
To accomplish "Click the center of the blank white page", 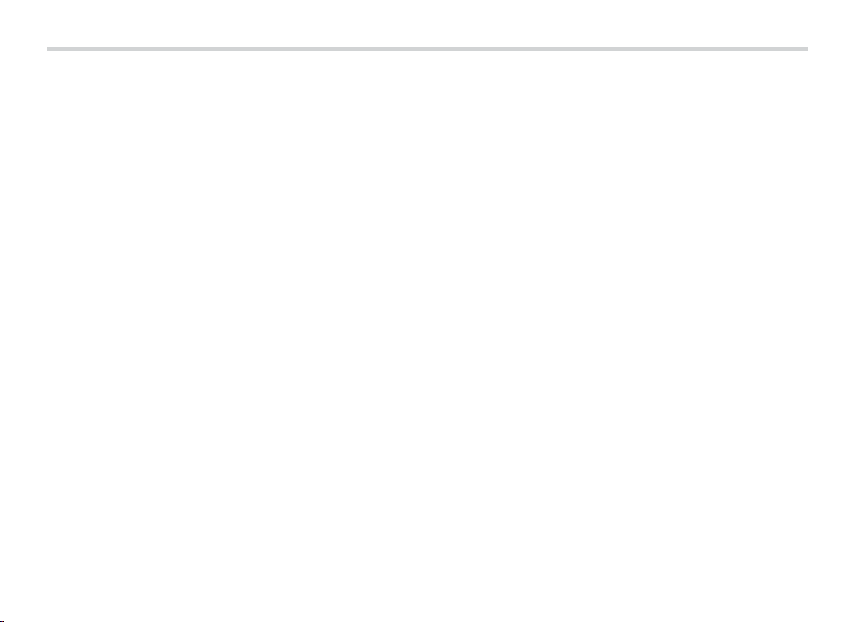I will click(x=427, y=309).
